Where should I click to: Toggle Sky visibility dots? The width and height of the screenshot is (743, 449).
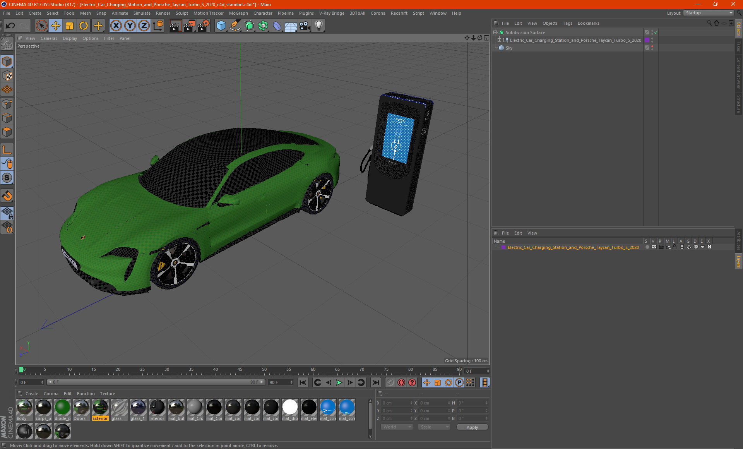[652, 48]
